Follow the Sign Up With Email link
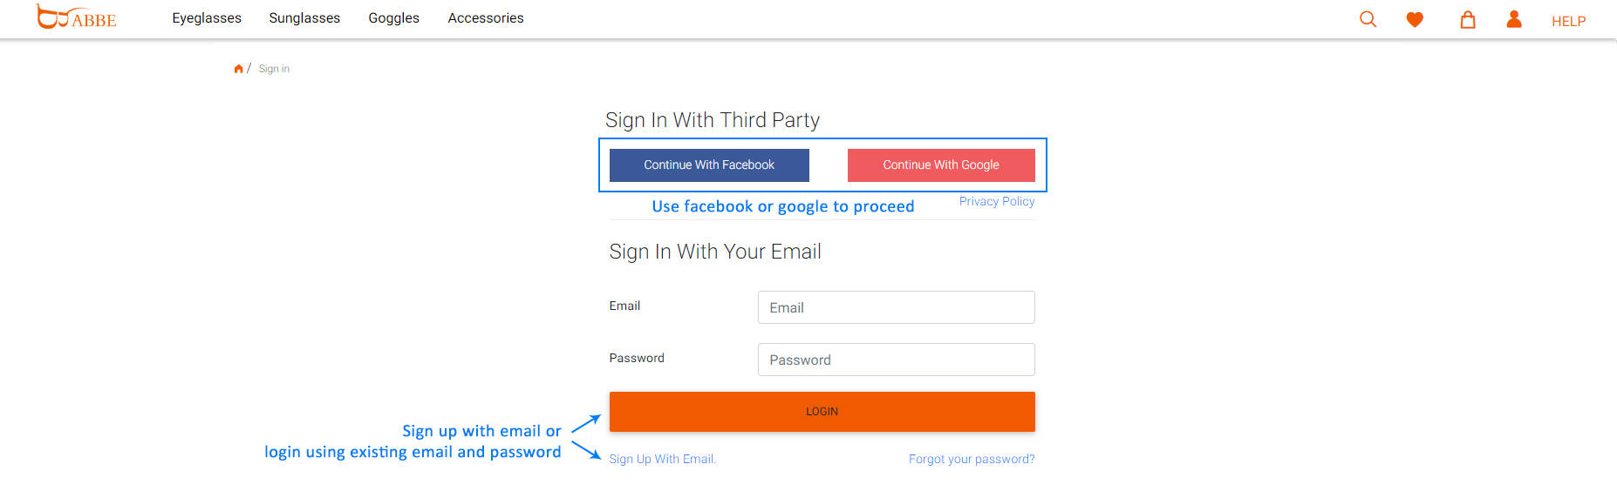The image size is (1617, 491). coord(663,459)
